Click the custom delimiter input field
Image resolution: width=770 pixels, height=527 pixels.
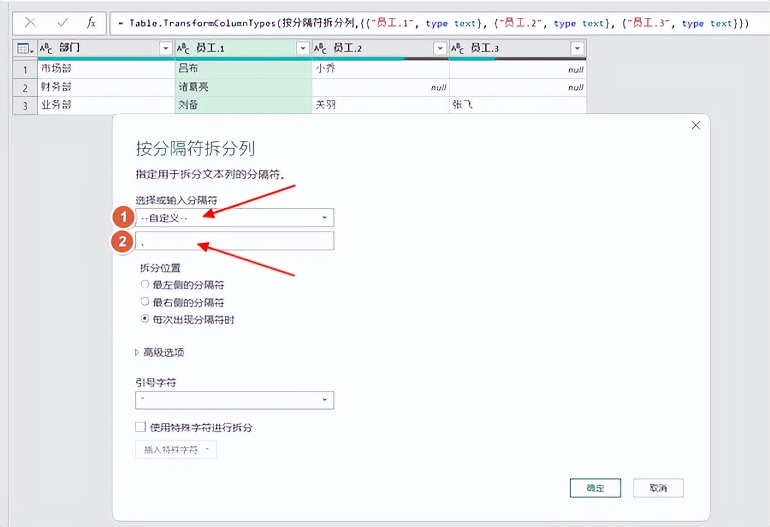[235, 241]
